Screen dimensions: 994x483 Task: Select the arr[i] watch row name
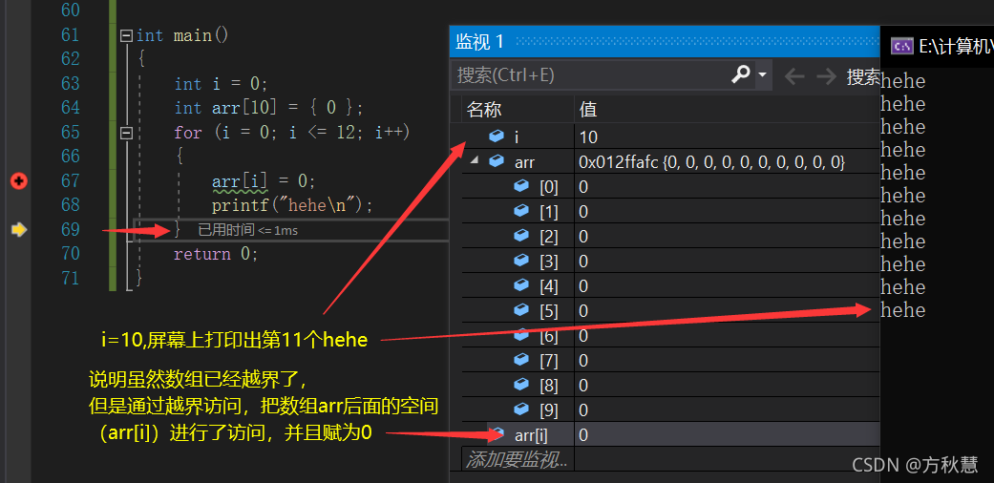point(531,435)
